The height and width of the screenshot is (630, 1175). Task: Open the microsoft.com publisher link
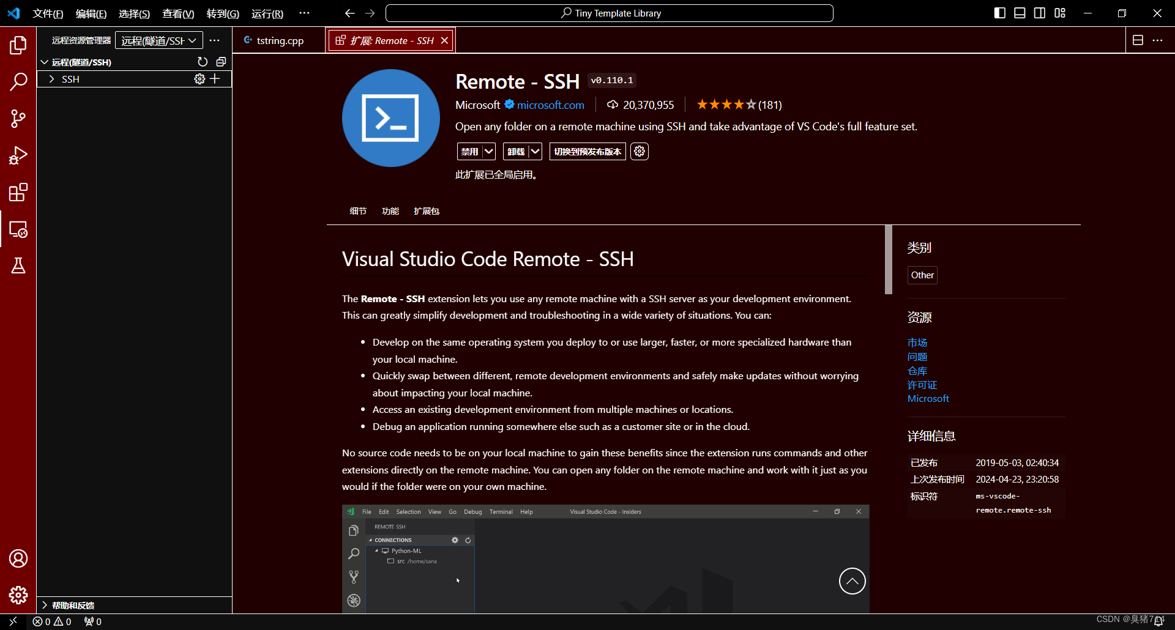[x=550, y=105]
